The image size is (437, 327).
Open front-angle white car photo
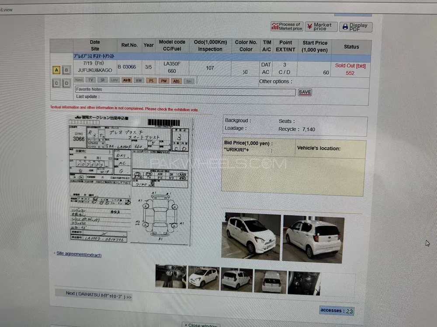(251, 237)
